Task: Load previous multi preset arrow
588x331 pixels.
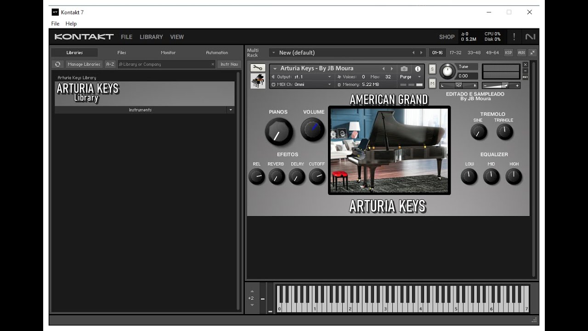Action: [x=413, y=53]
